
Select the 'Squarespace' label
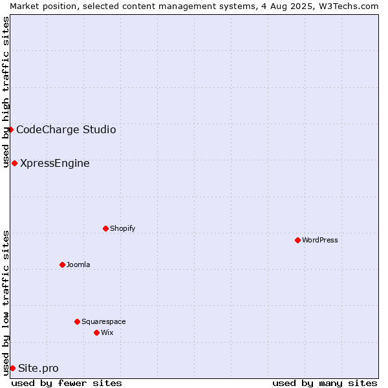click(x=103, y=321)
